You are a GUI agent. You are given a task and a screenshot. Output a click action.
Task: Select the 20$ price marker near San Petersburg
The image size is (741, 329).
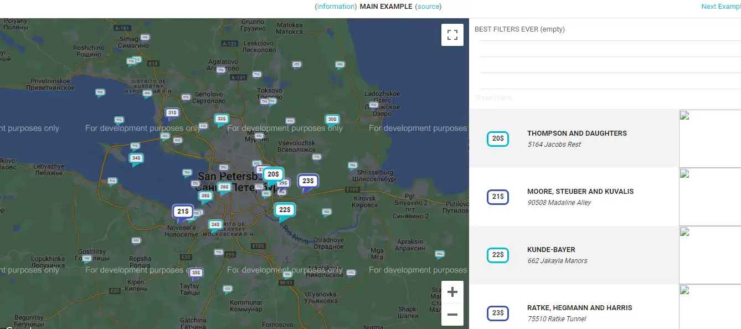pyautogui.click(x=272, y=173)
